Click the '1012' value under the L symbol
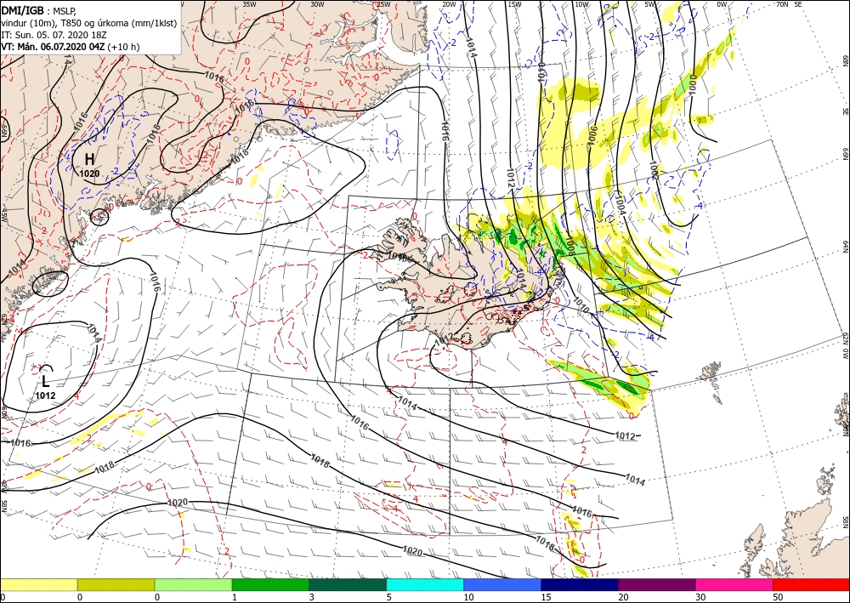This screenshot has width=850, height=603. coord(46,395)
